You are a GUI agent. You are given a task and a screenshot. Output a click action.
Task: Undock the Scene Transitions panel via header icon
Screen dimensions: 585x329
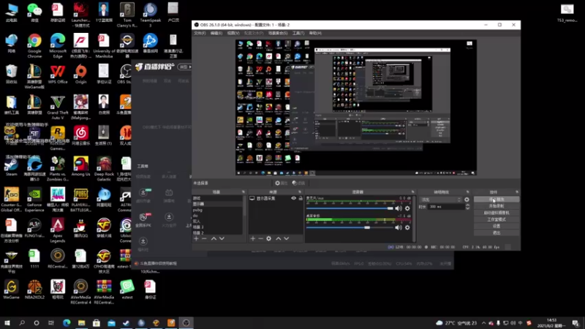pos(467,192)
